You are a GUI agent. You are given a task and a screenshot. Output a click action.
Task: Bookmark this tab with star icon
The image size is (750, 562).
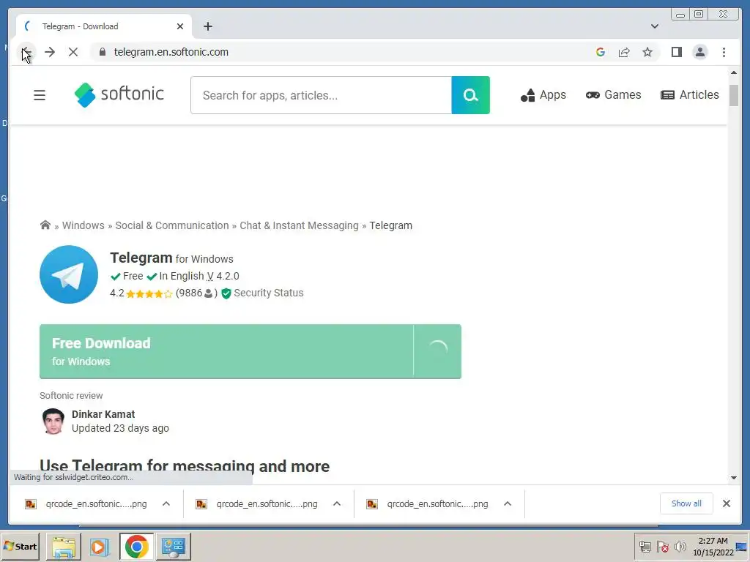647,52
